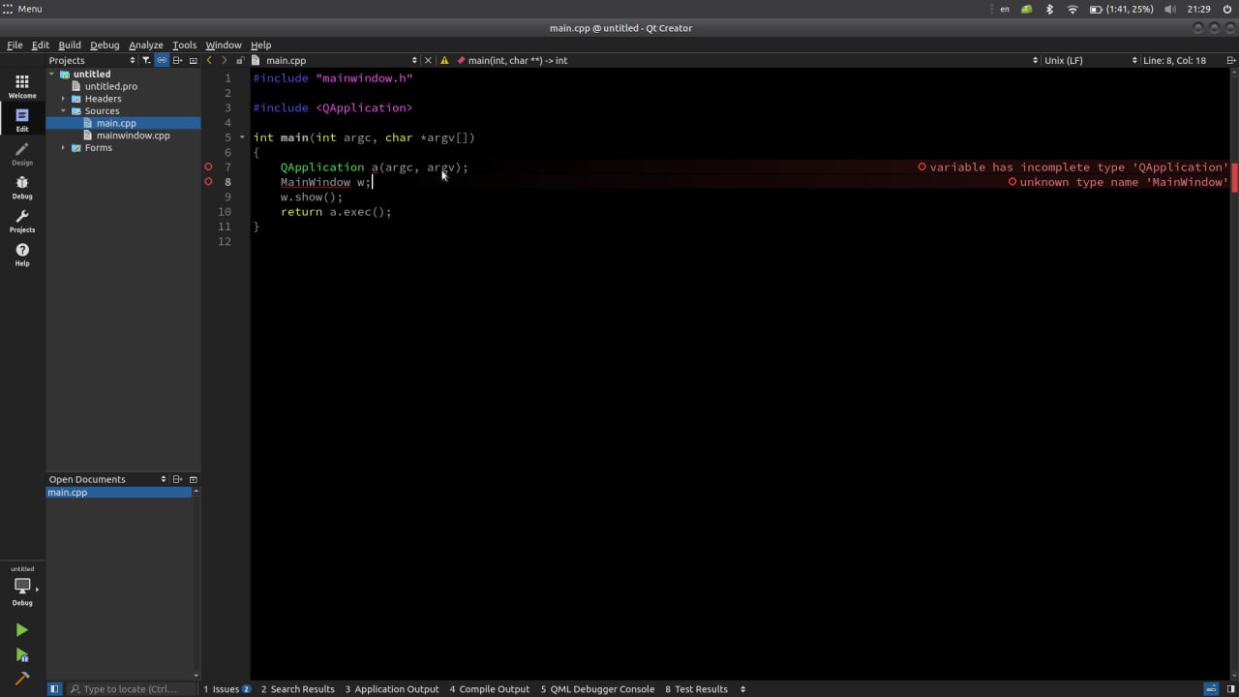The image size is (1239, 697).
Task: Open the Build menu
Action: 70,45
